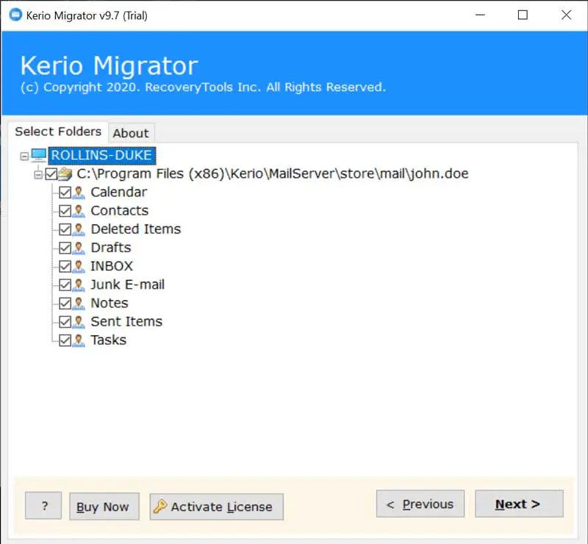Select the Tasks folder label in tree
588x544 pixels.
108,340
